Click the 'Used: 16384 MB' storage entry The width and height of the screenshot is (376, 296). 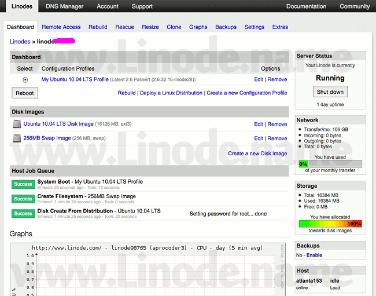[x=322, y=201]
